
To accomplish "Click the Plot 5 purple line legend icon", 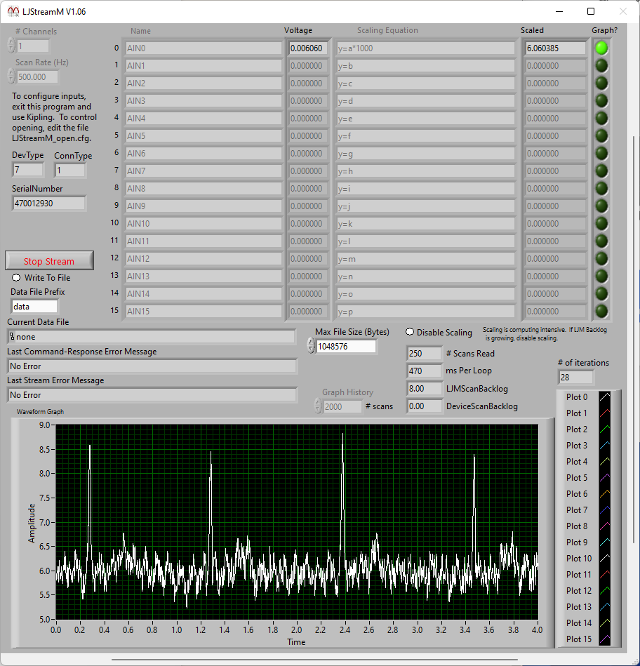I will (x=605, y=478).
